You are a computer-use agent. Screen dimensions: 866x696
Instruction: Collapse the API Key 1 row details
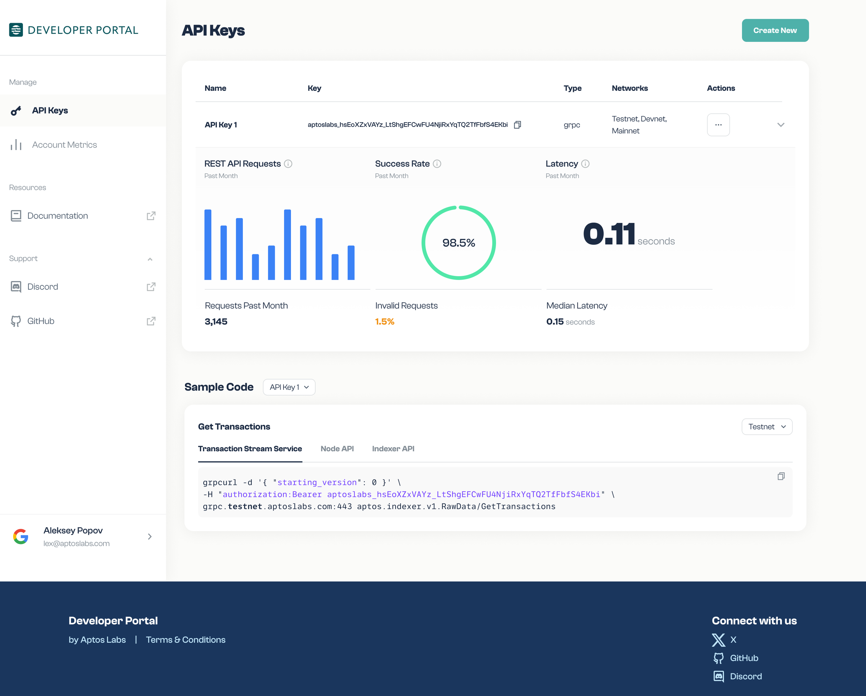tap(780, 125)
